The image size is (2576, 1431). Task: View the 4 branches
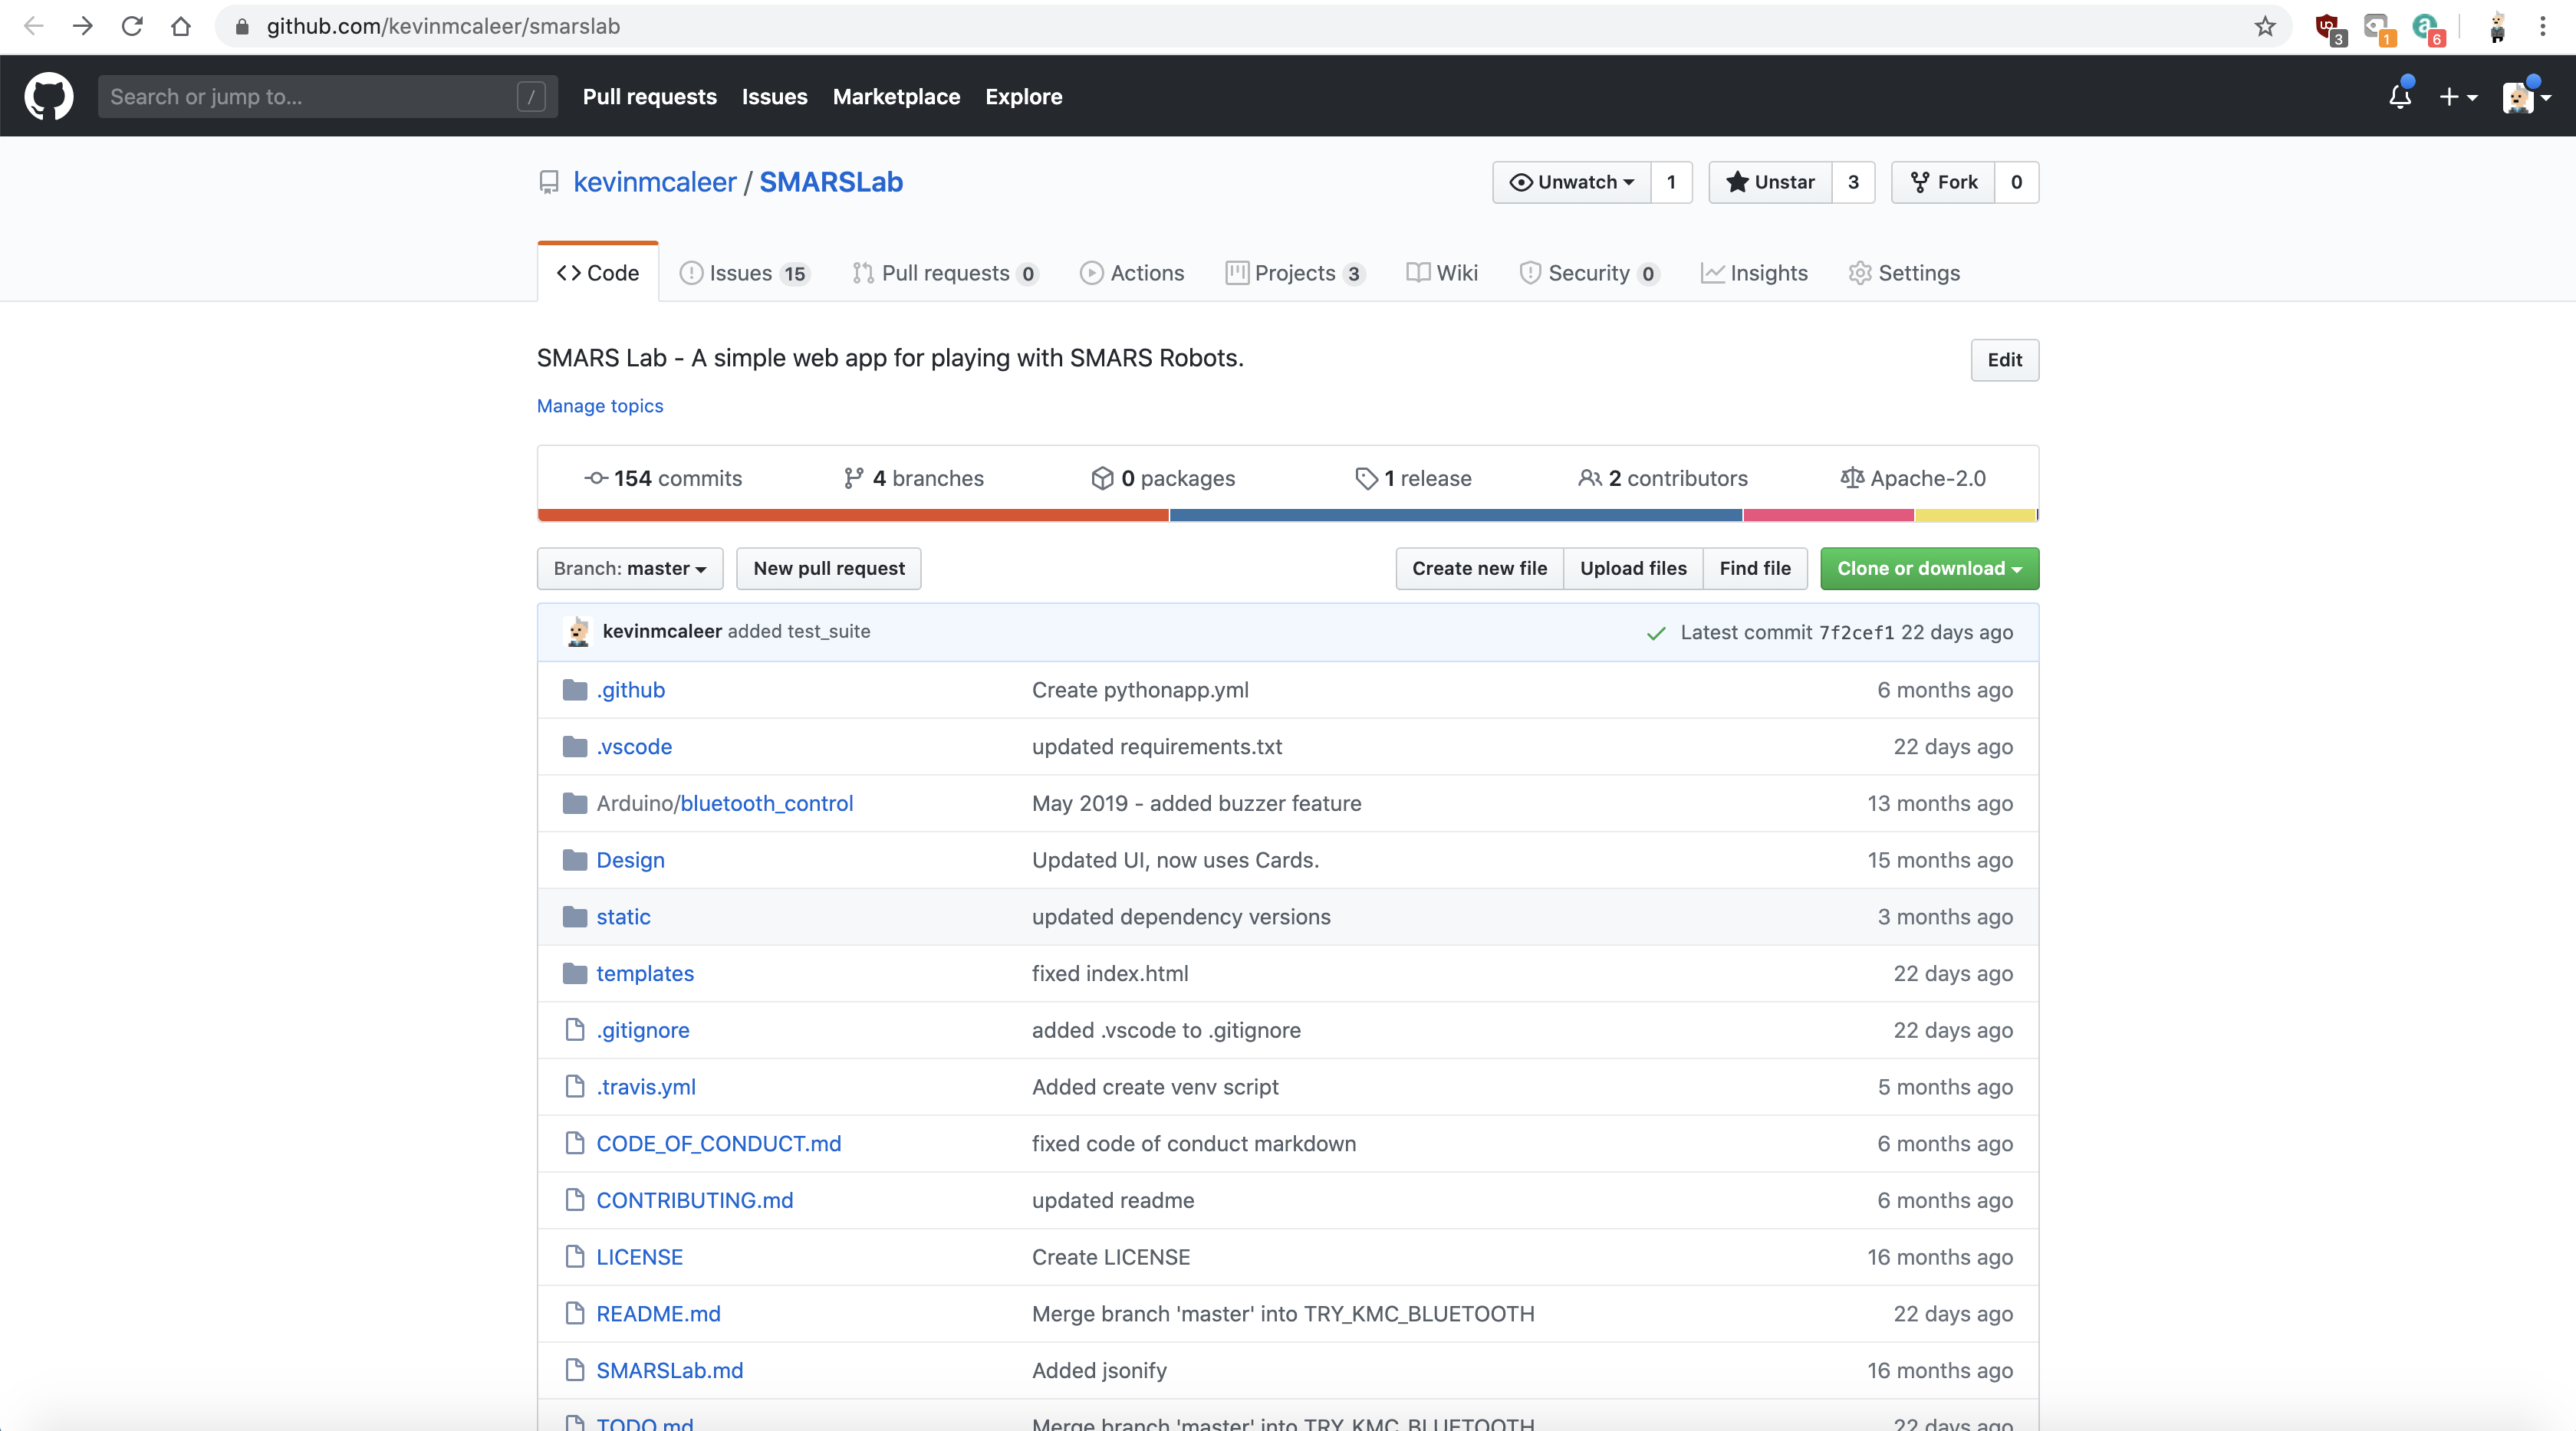[x=914, y=479]
